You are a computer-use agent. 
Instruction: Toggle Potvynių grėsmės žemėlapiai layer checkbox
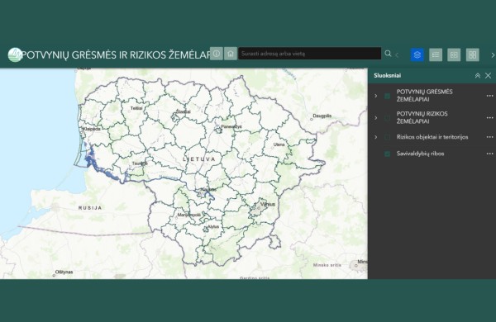387,96
